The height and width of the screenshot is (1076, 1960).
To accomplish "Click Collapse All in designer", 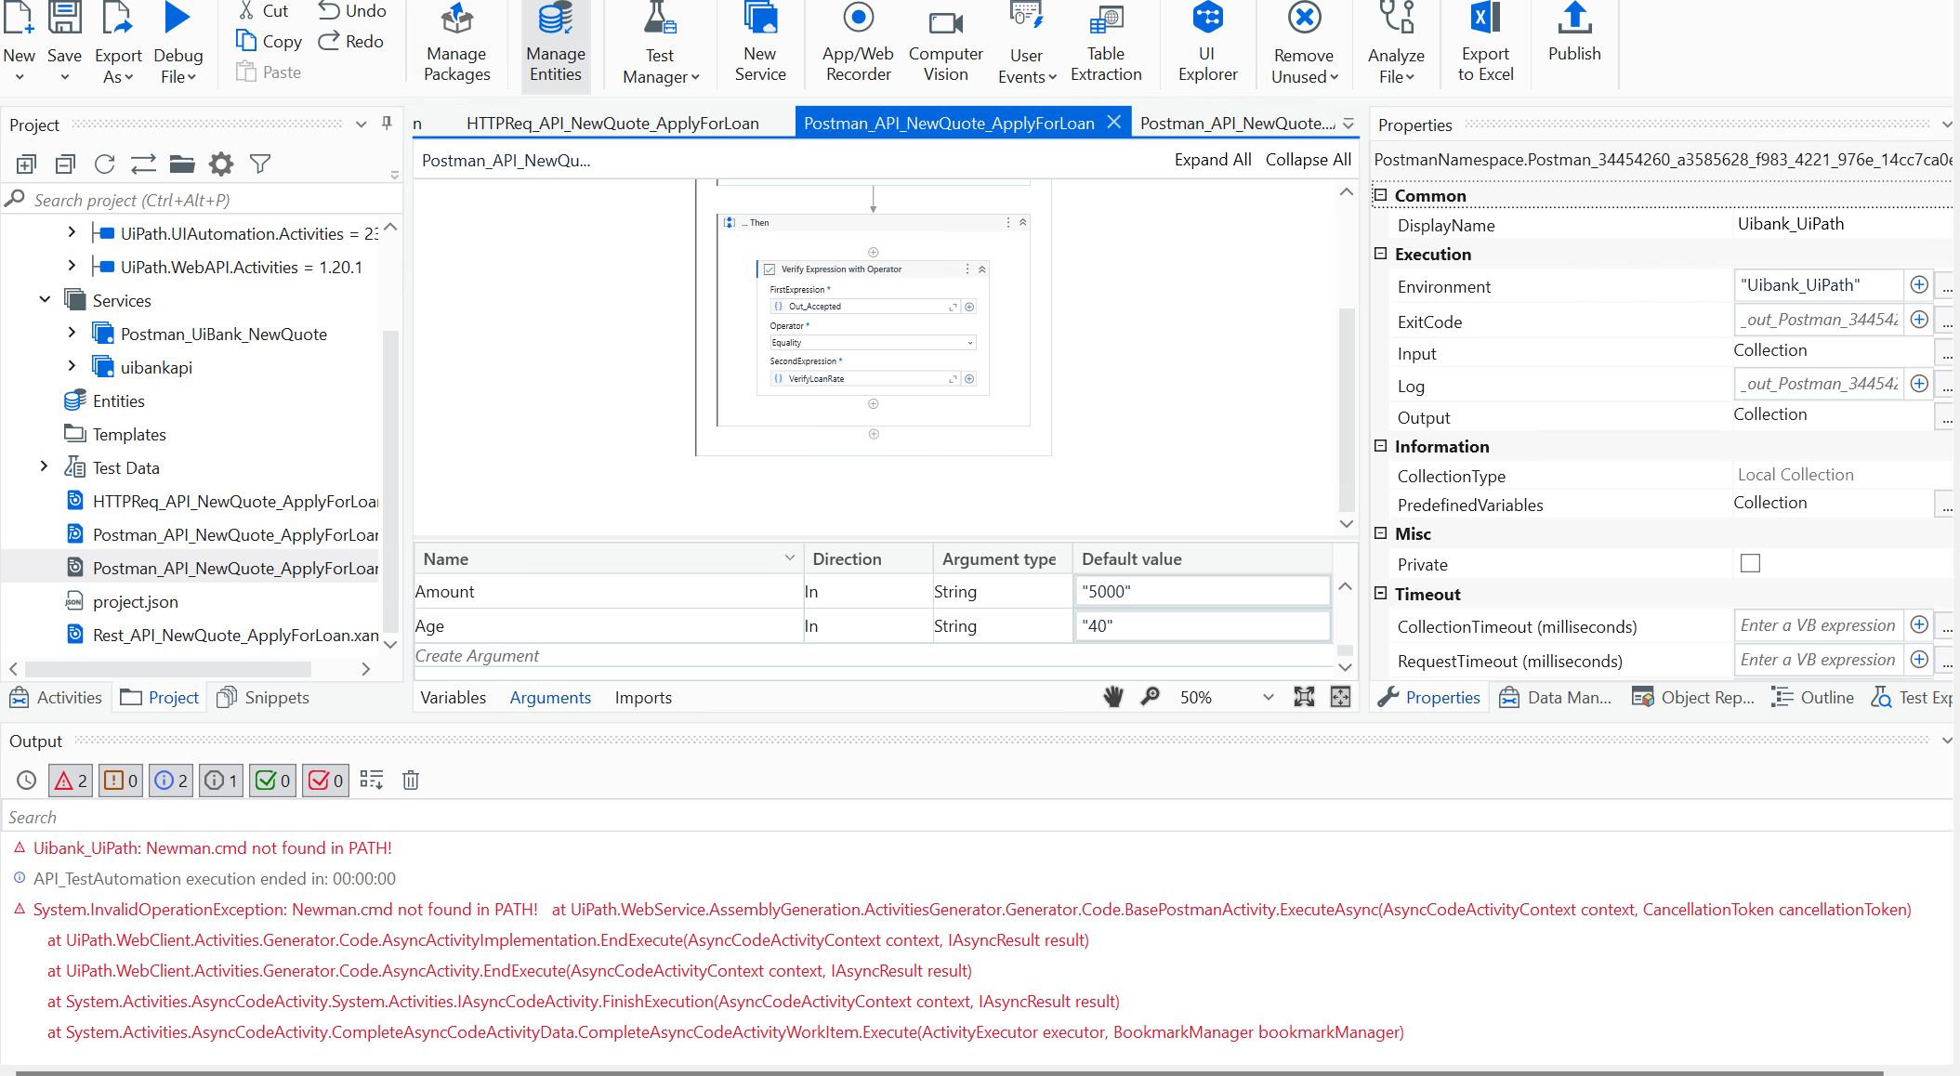I will [1308, 160].
